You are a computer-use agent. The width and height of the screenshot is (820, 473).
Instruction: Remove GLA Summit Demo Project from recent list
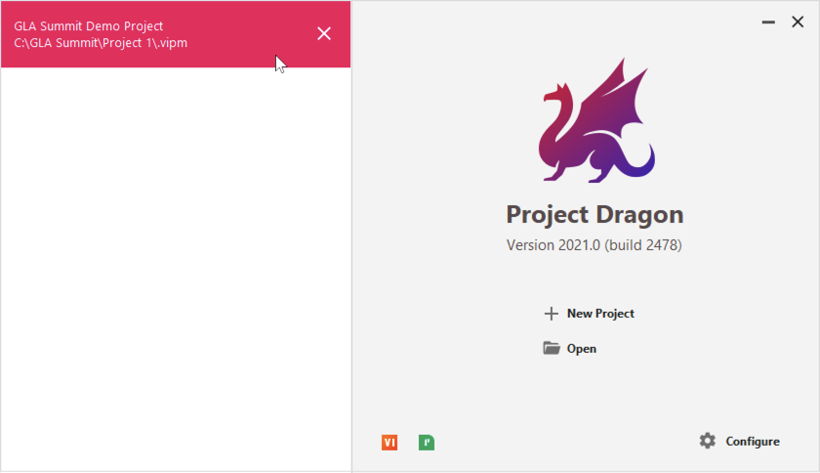[324, 33]
